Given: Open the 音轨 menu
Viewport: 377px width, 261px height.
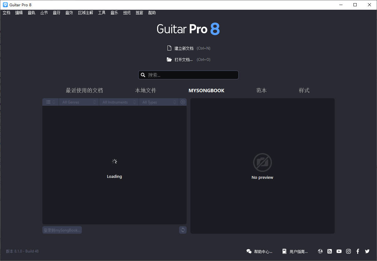Looking at the screenshot, I should pyautogui.click(x=32, y=13).
